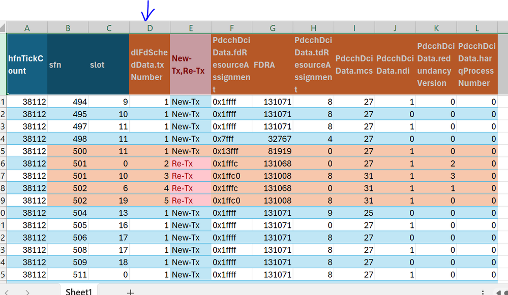The image size is (508, 295).
Task: Select all cells via corner triangle
Action: coord(3,27)
